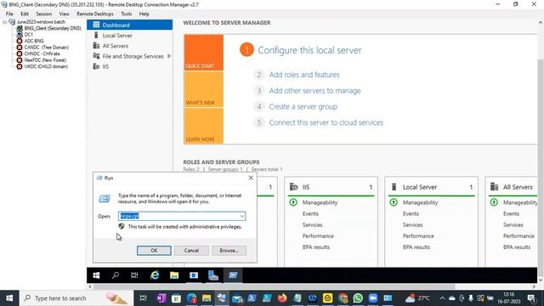Click the QUICK START tile
The image size is (544, 306).
tap(204, 53)
